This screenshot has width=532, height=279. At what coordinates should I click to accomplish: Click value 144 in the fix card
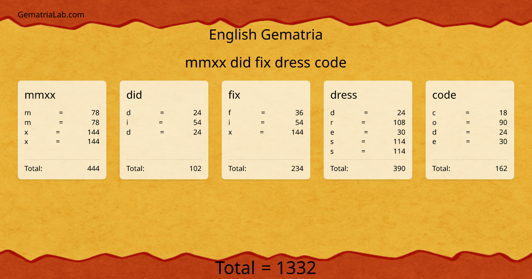pyautogui.click(x=297, y=132)
